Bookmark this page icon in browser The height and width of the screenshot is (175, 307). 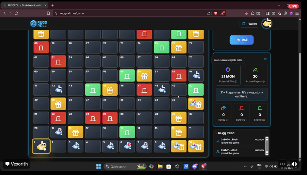pos(48,13)
